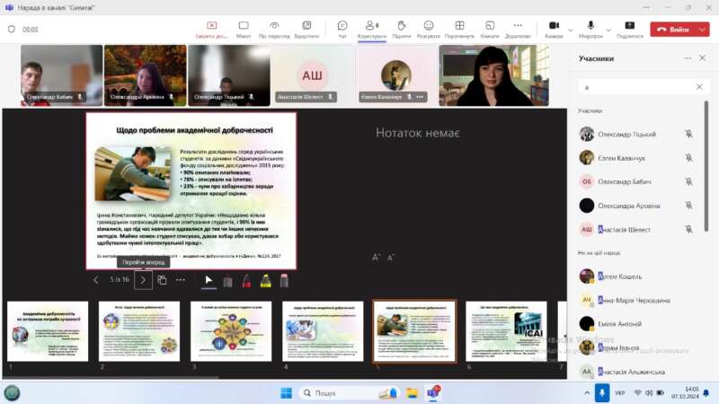Image resolution: width=719 pixels, height=404 pixels.
Task: Click the cursor arrow pointer tool
Action: [x=209, y=280]
